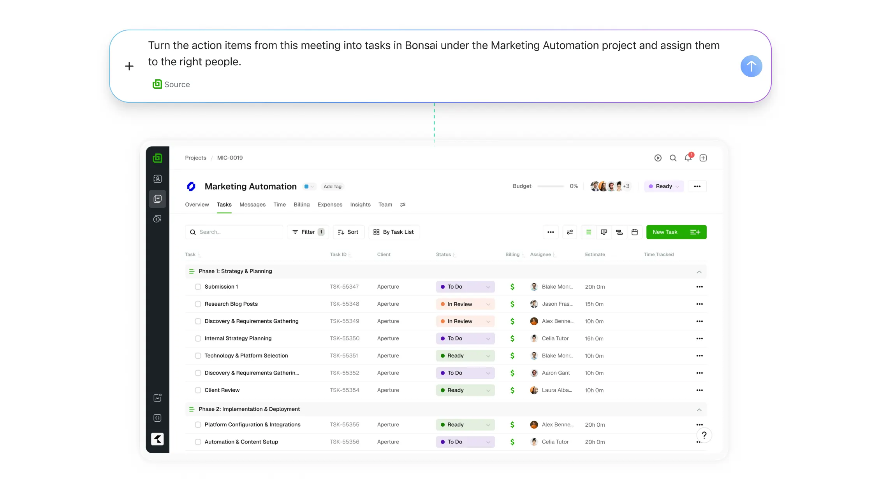
Task: Focus the task Search field
Action: tap(234, 232)
